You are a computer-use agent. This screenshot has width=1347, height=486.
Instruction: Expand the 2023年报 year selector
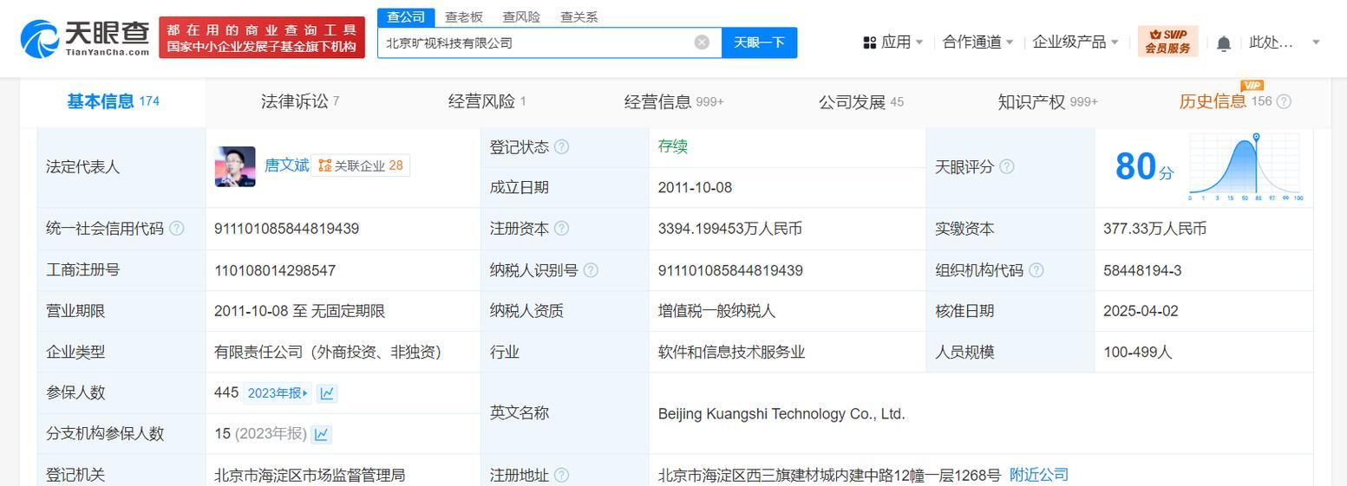coord(278,393)
